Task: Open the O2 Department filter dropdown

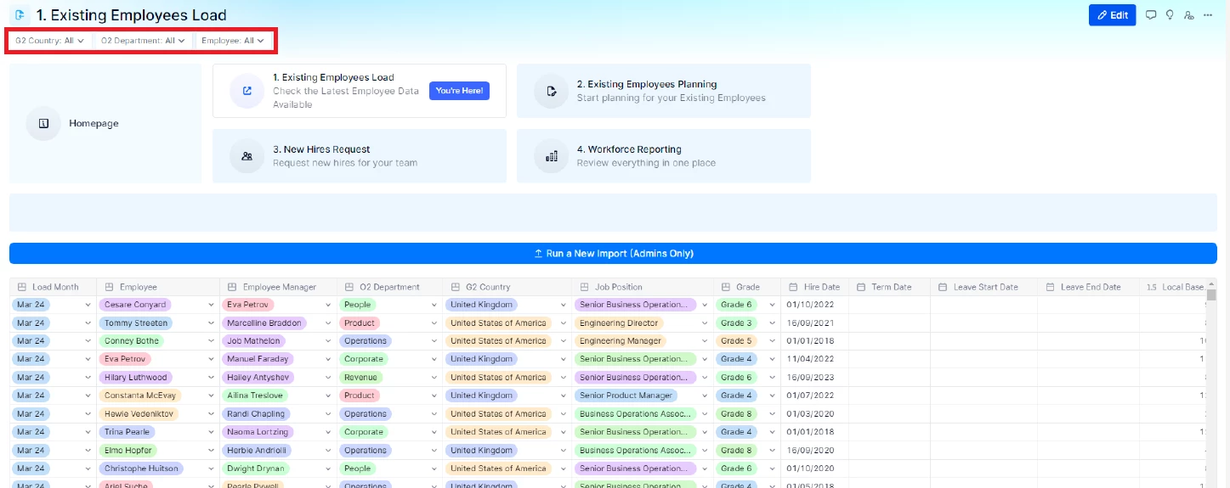Action: pos(143,41)
